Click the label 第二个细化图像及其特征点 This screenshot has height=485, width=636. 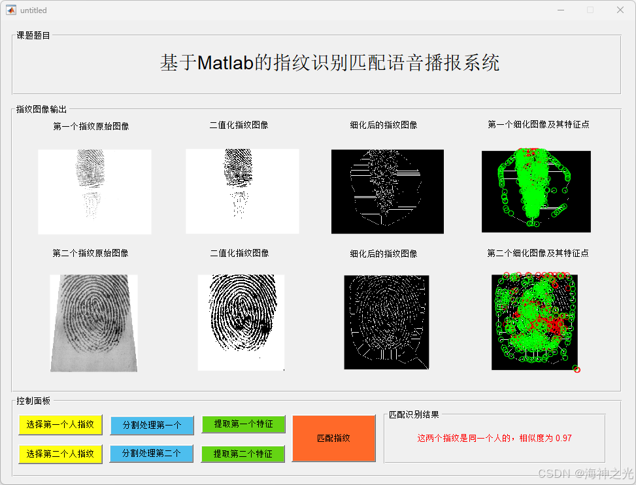(538, 254)
